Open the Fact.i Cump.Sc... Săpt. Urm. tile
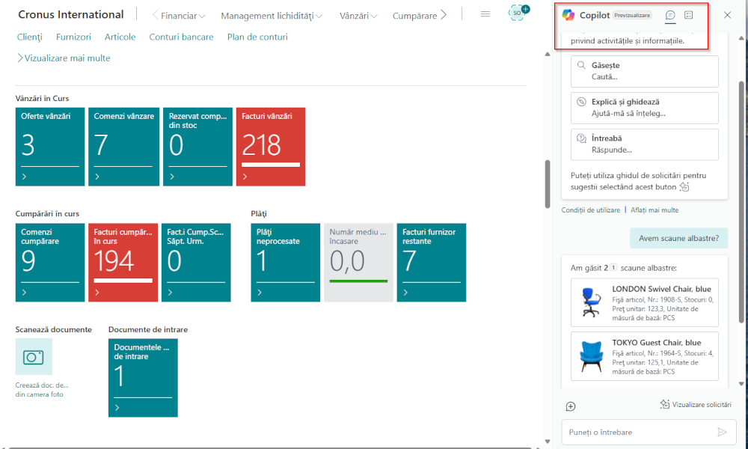This screenshot has width=748, height=449. (196, 263)
